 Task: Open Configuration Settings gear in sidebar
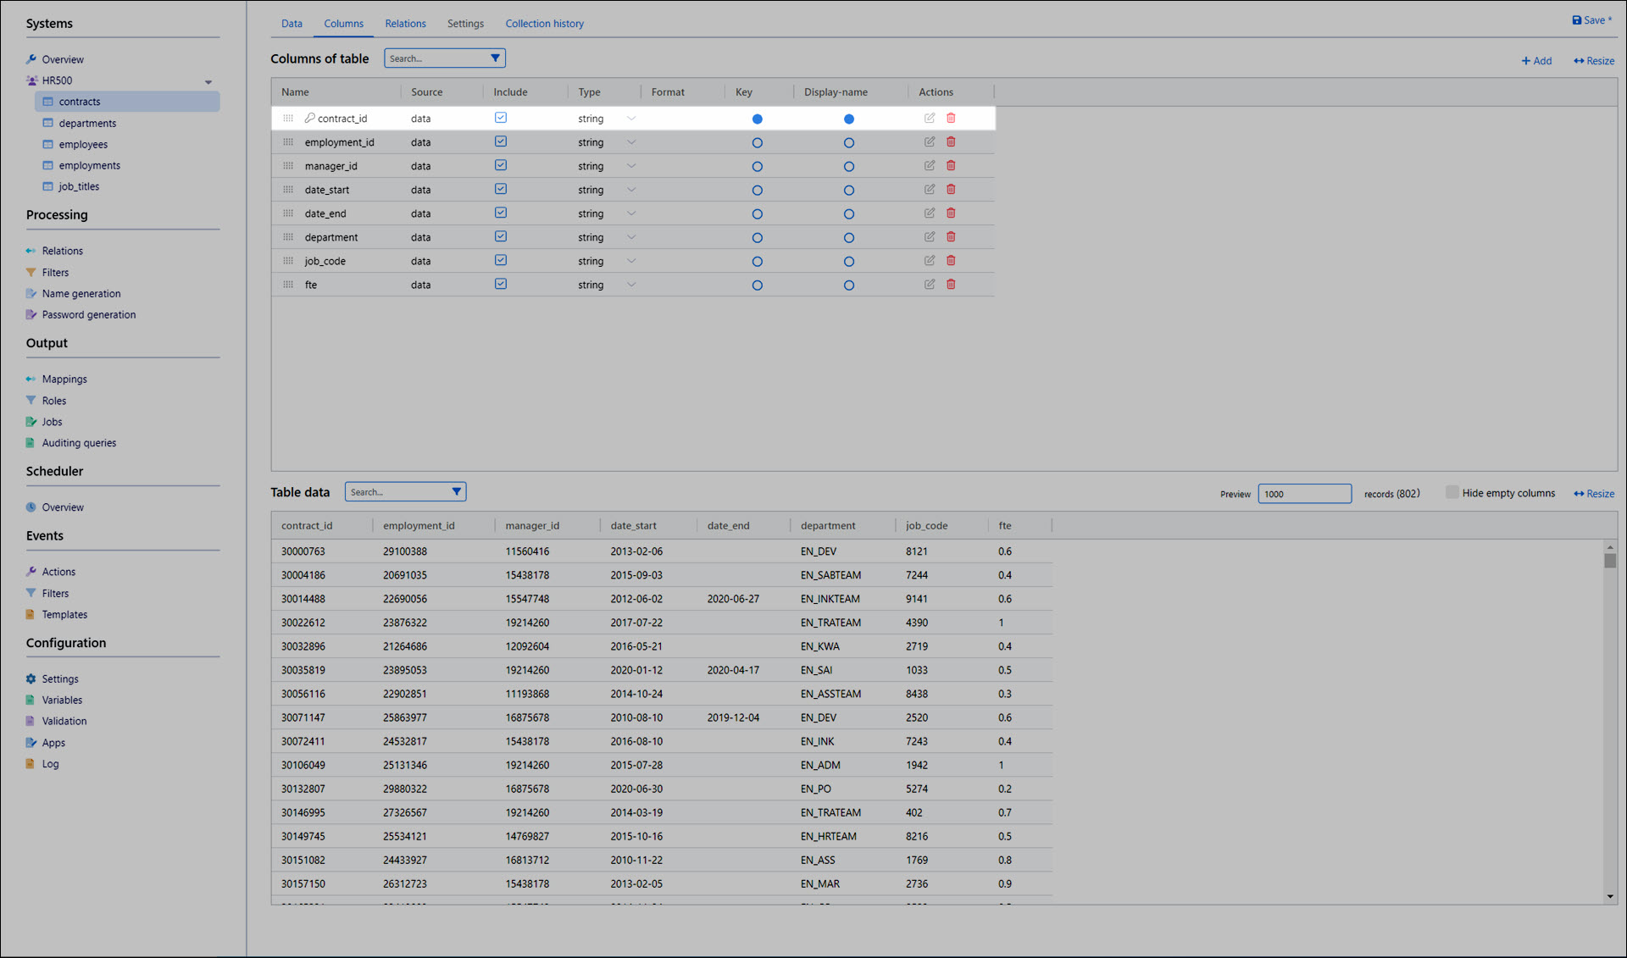pyautogui.click(x=31, y=678)
